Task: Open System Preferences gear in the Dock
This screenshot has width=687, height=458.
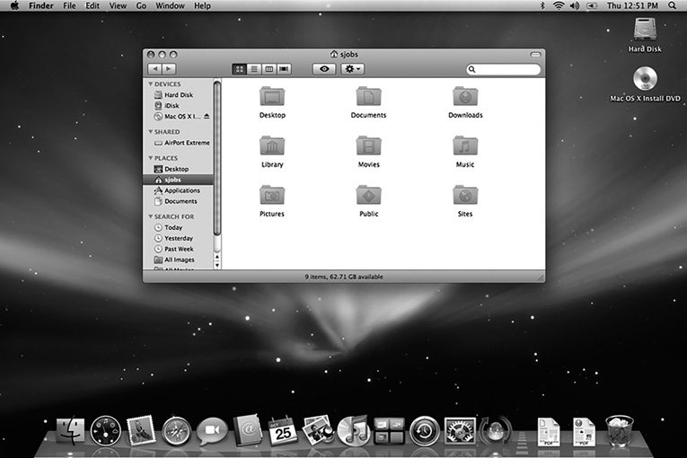Action: tap(459, 431)
